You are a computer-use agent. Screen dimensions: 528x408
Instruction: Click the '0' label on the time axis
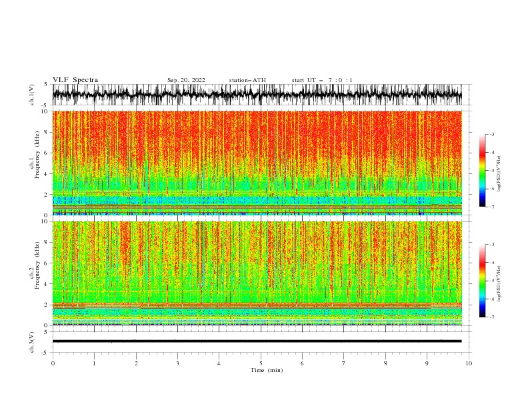(53, 363)
